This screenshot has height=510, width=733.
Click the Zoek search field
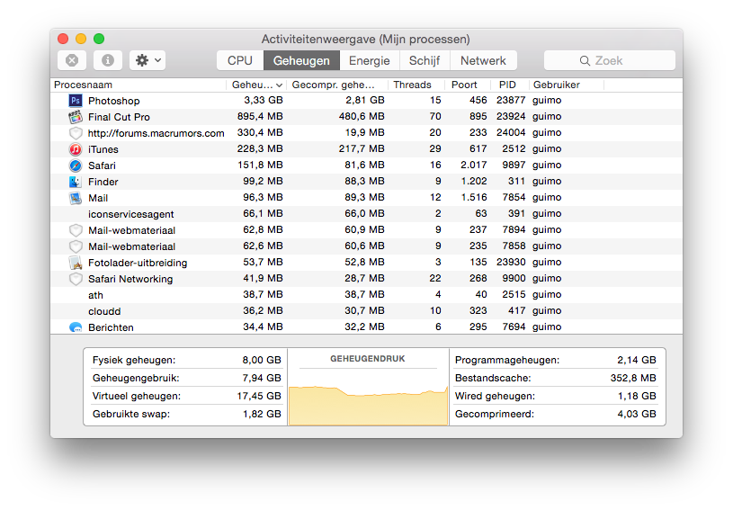[610, 60]
